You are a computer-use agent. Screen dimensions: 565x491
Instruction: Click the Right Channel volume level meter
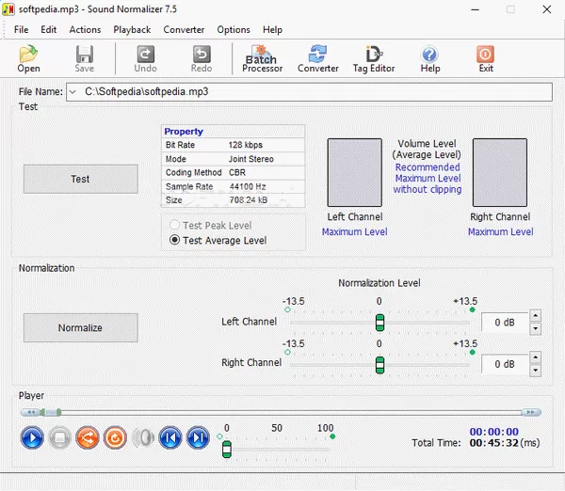point(500,172)
